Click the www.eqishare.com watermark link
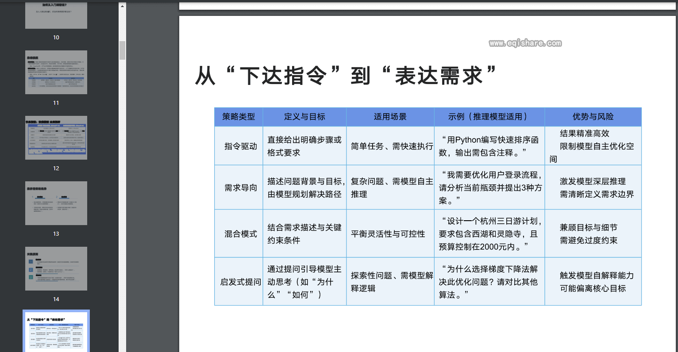 coord(525,43)
